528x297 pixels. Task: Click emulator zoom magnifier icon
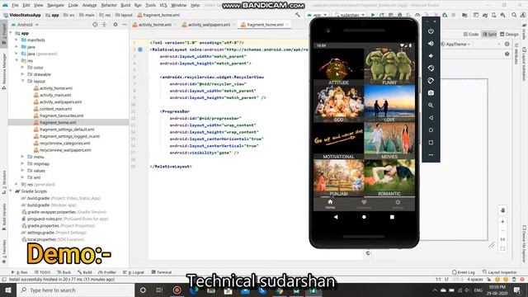(x=431, y=106)
